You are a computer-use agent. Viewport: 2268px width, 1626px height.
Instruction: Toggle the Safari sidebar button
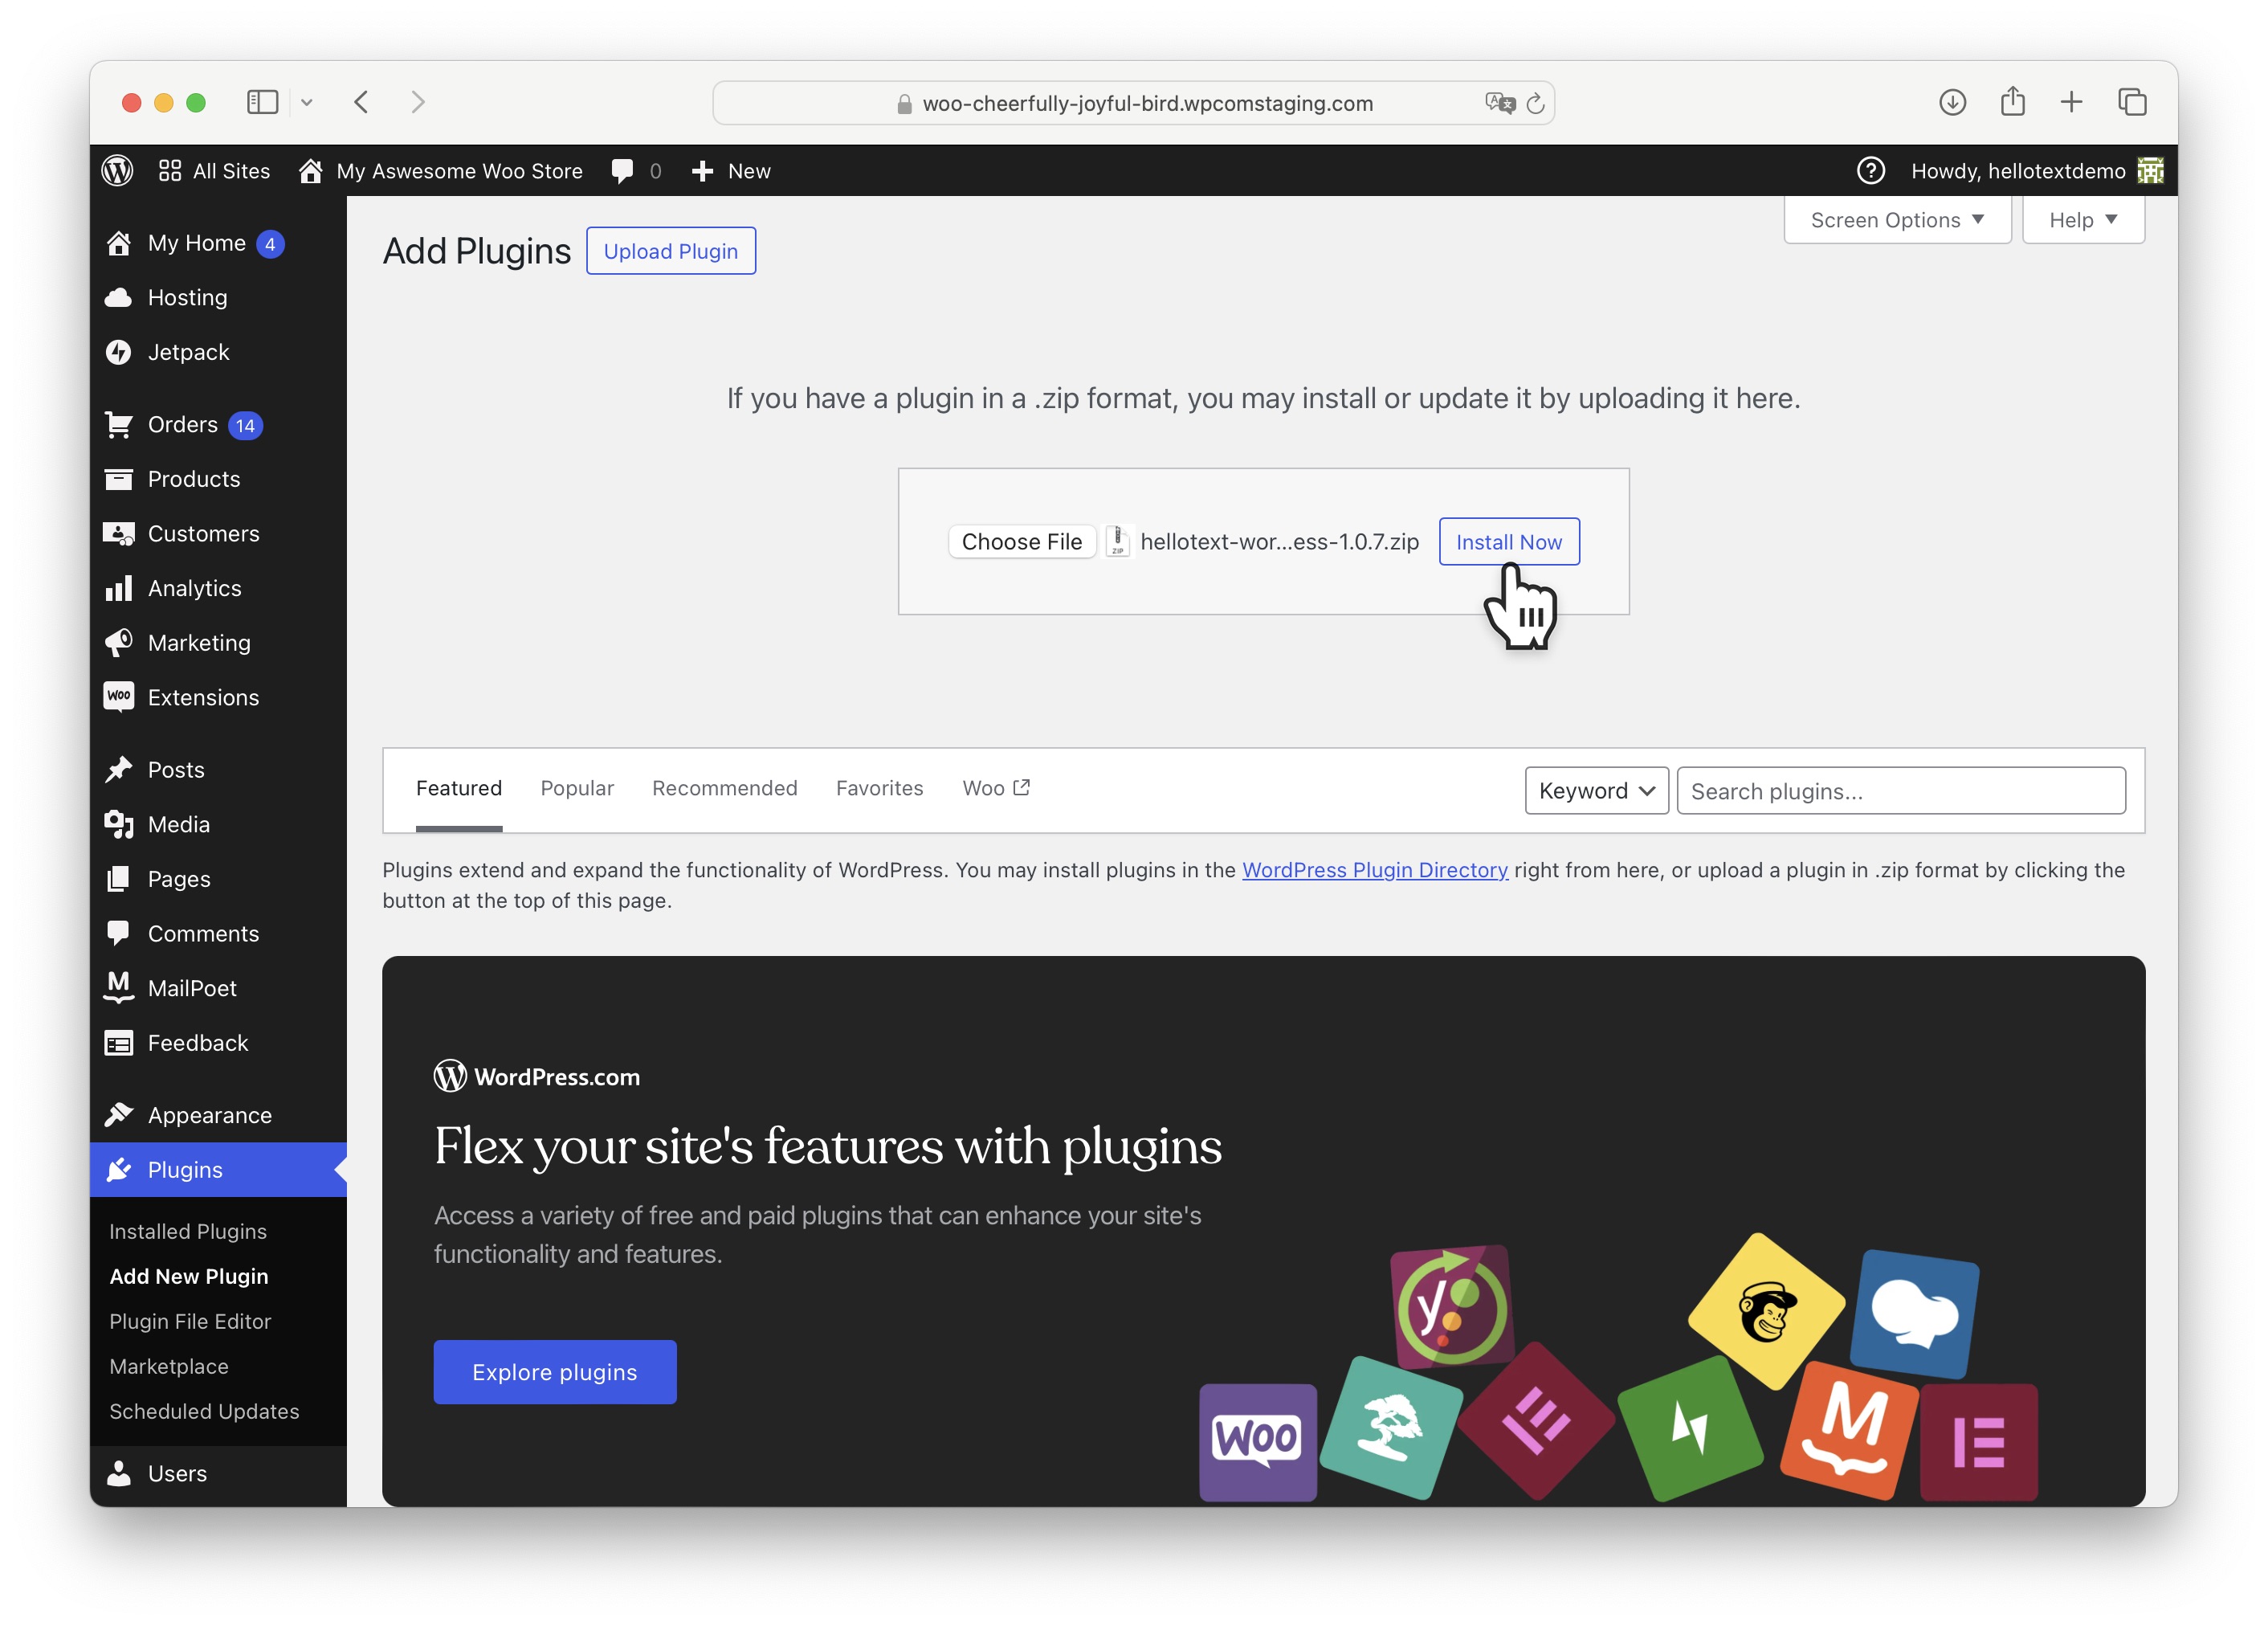(262, 102)
